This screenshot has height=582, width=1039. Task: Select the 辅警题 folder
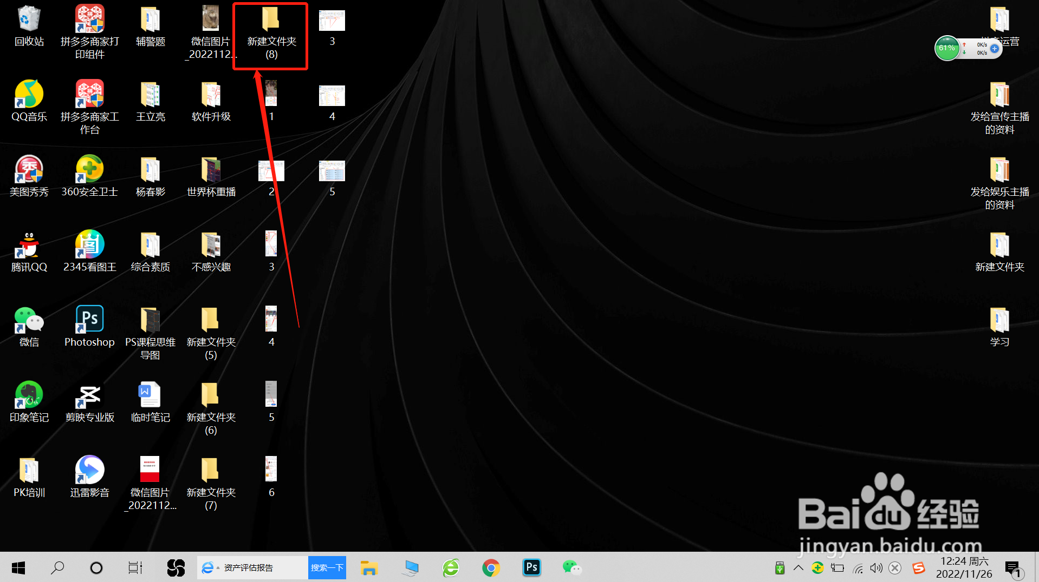(x=151, y=27)
